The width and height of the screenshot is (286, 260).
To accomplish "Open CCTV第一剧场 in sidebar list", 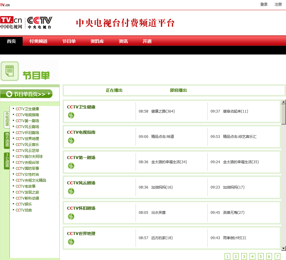I will point(27,121).
